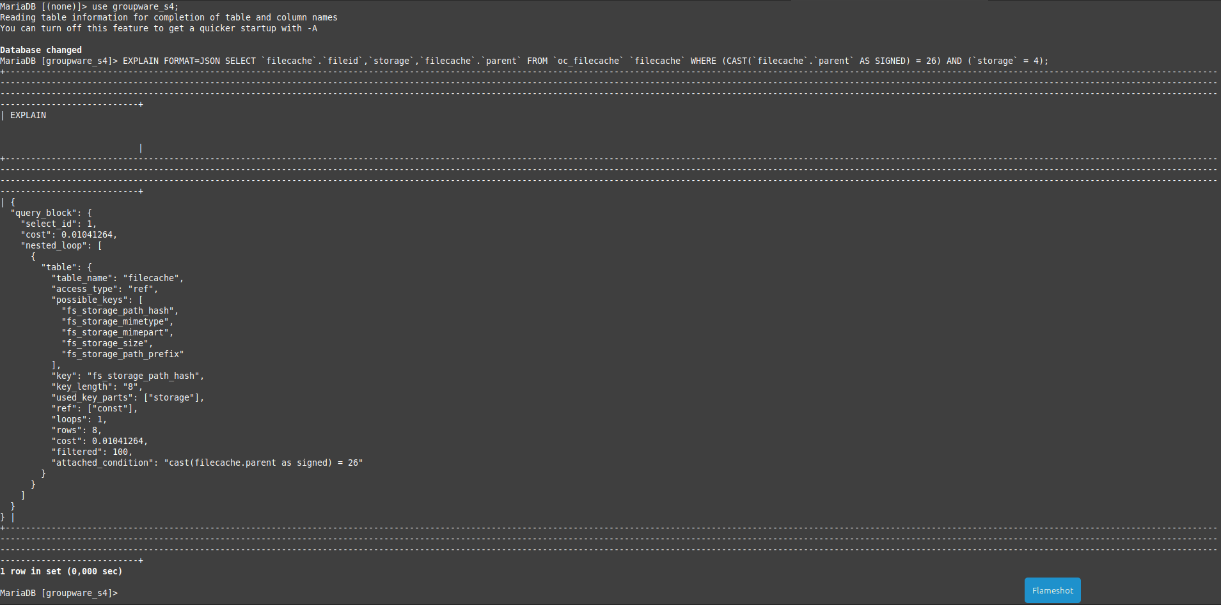This screenshot has width=1221, height=605.
Task: Click the "access_type": "ref" line
Action: (x=104, y=289)
